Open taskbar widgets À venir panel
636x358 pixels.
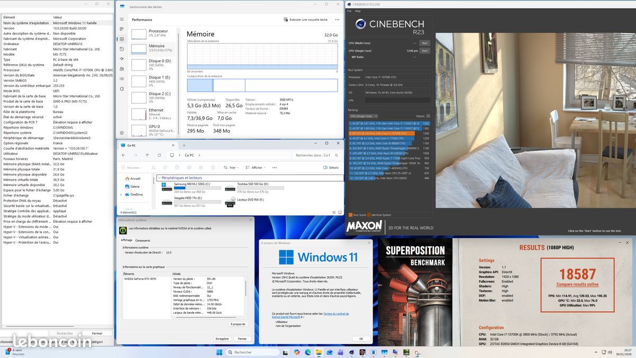[14, 352]
